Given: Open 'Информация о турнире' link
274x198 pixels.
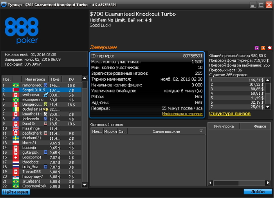Looking at the screenshot, I should click(x=182, y=114).
